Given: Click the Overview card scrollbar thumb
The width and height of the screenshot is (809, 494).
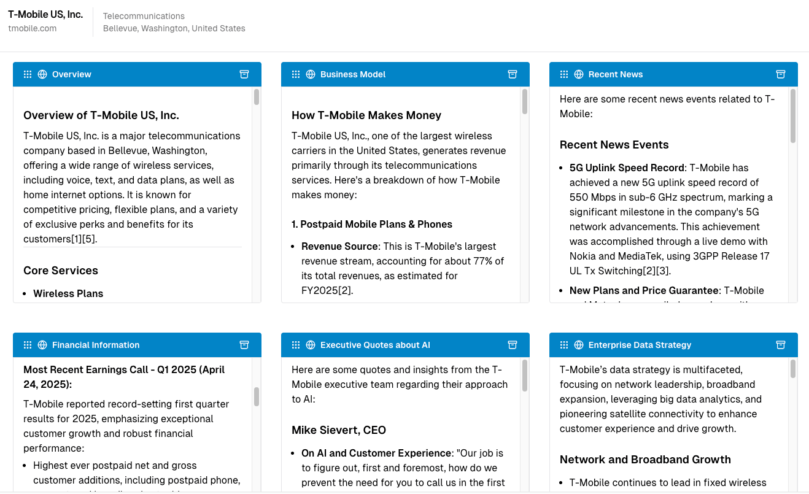Looking at the screenshot, I should (x=257, y=97).
